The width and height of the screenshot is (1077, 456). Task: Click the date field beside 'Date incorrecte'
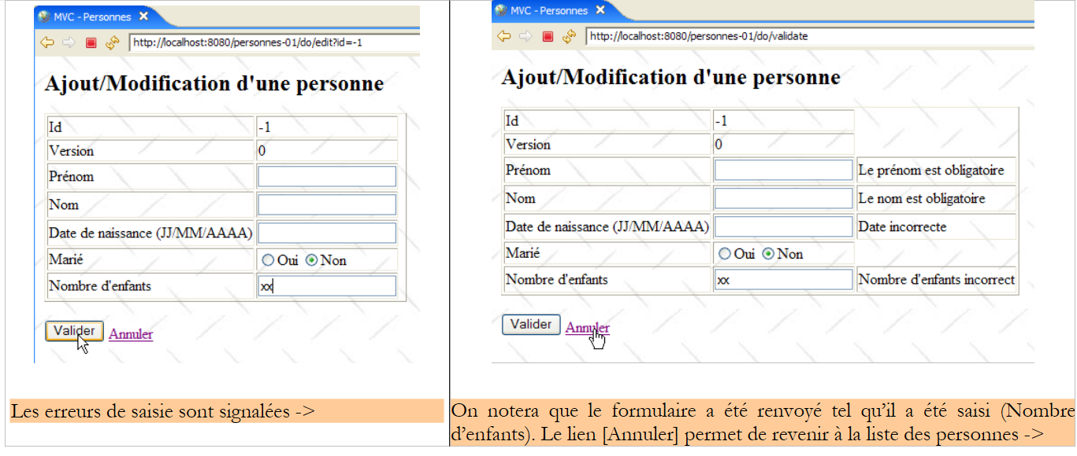coord(783,226)
